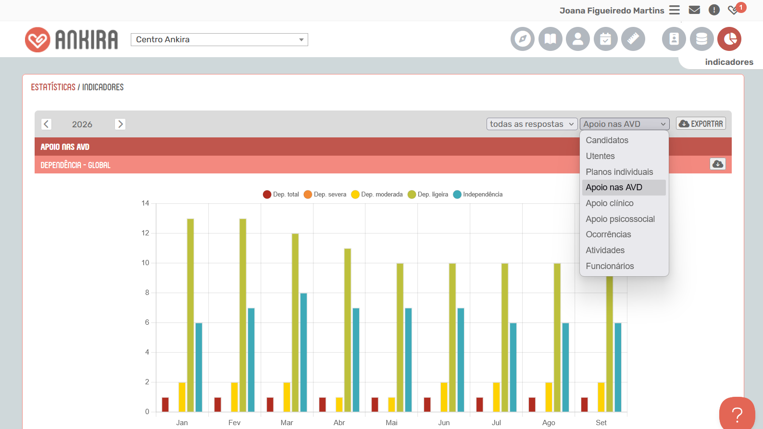Download the Dependência Global chart
The width and height of the screenshot is (763, 429).
pos(718,164)
